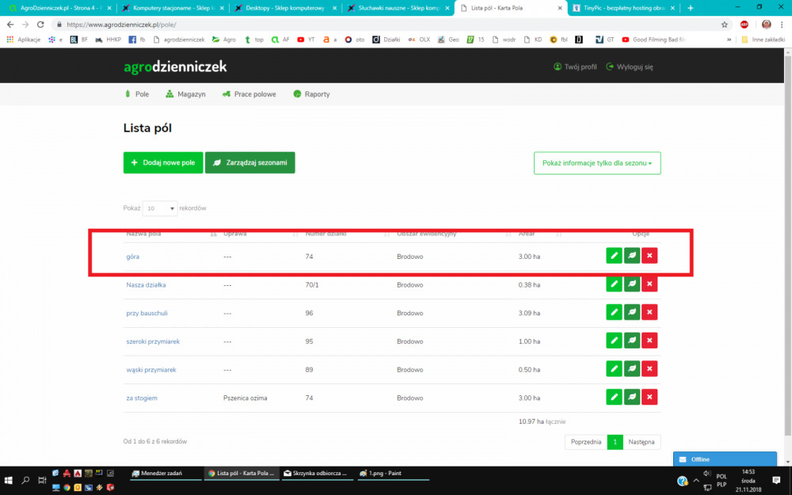The width and height of the screenshot is (792, 495).
Task: Open the Magazyn menu item
Action: 185,94
